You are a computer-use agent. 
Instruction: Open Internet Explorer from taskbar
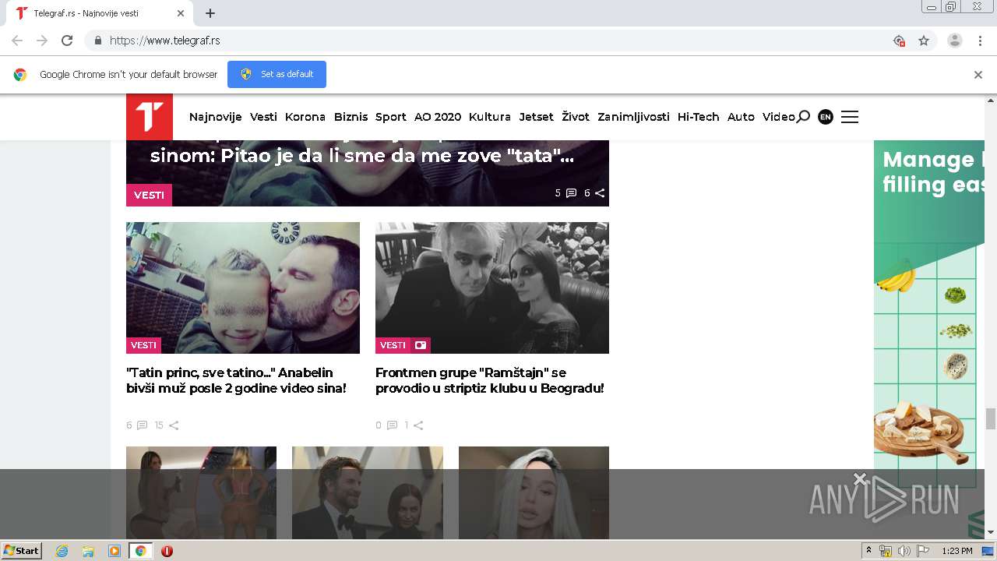point(62,551)
